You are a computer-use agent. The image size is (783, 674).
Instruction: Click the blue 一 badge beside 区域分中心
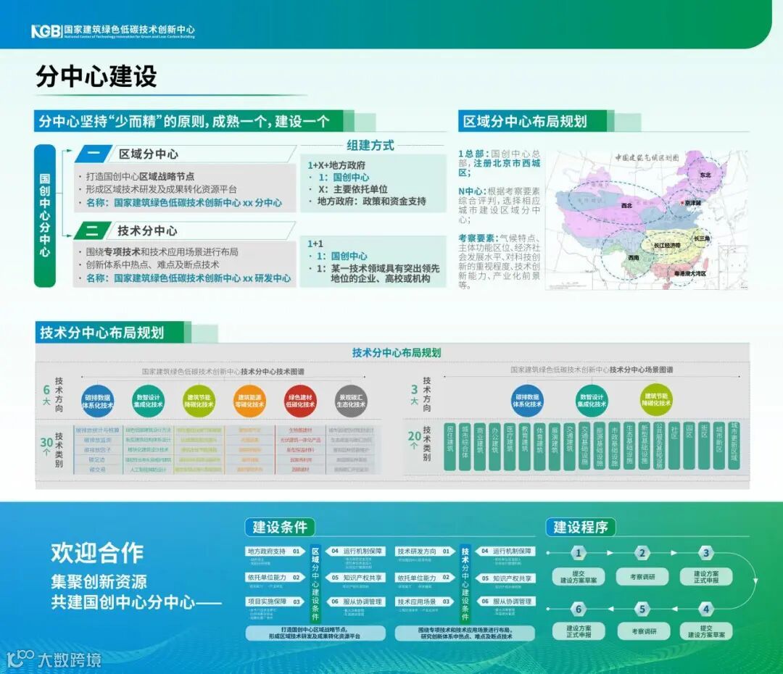click(x=94, y=154)
